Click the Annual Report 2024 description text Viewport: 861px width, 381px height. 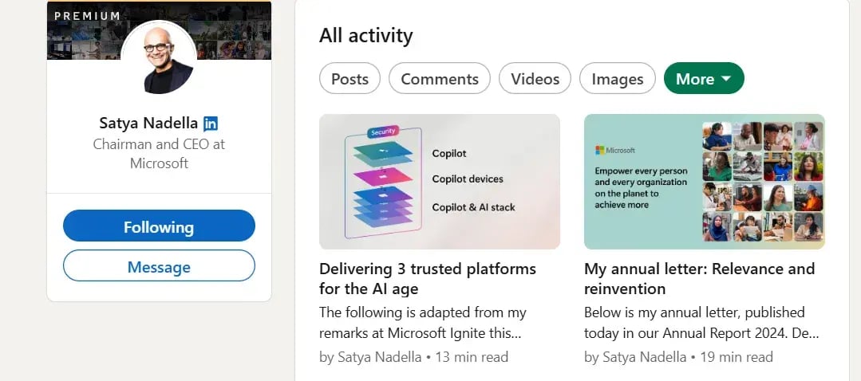pos(701,323)
